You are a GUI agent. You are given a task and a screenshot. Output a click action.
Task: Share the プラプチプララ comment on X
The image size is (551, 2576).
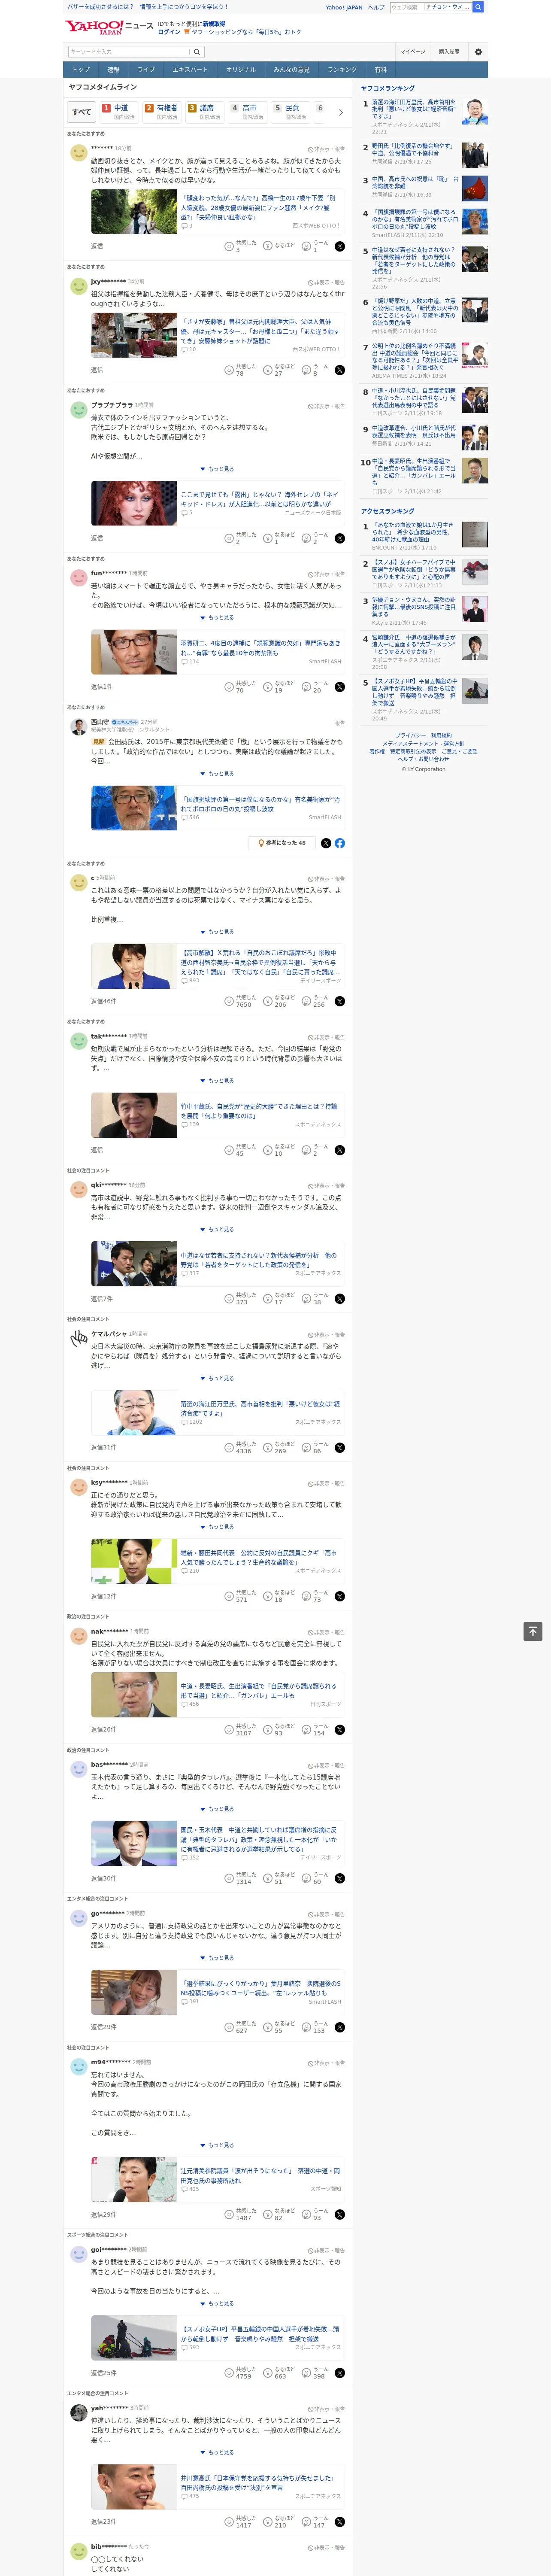(340, 538)
